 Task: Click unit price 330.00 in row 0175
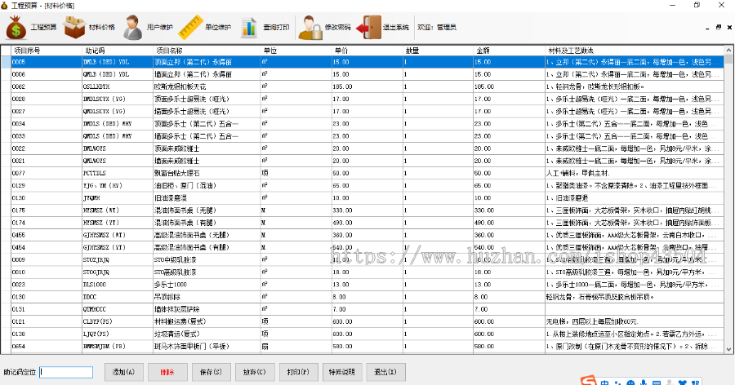point(367,210)
